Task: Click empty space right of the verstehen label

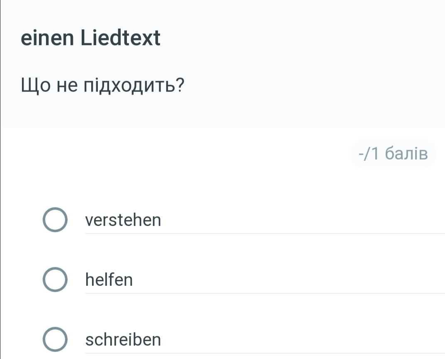Action: point(290,220)
